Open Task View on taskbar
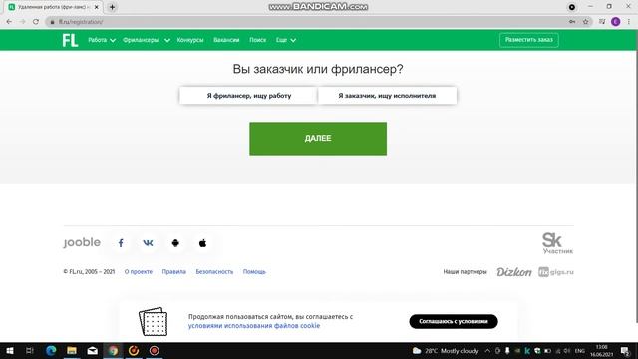This screenshot has height=359, width=638. (x=30, y=350)
